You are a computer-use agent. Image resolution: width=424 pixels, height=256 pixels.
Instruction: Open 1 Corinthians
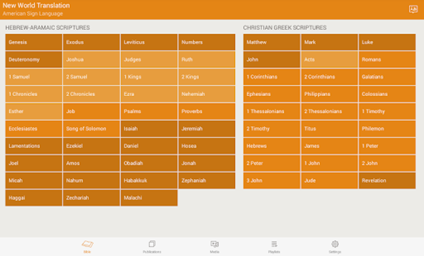pyautogui.click(x=271, y=77)
